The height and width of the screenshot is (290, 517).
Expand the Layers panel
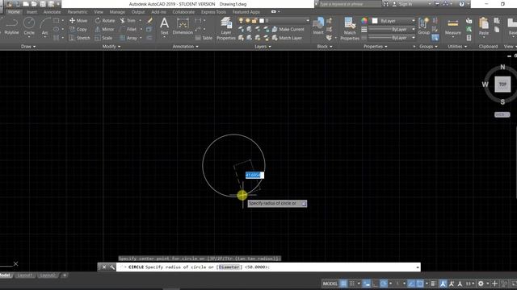point(263,47)
